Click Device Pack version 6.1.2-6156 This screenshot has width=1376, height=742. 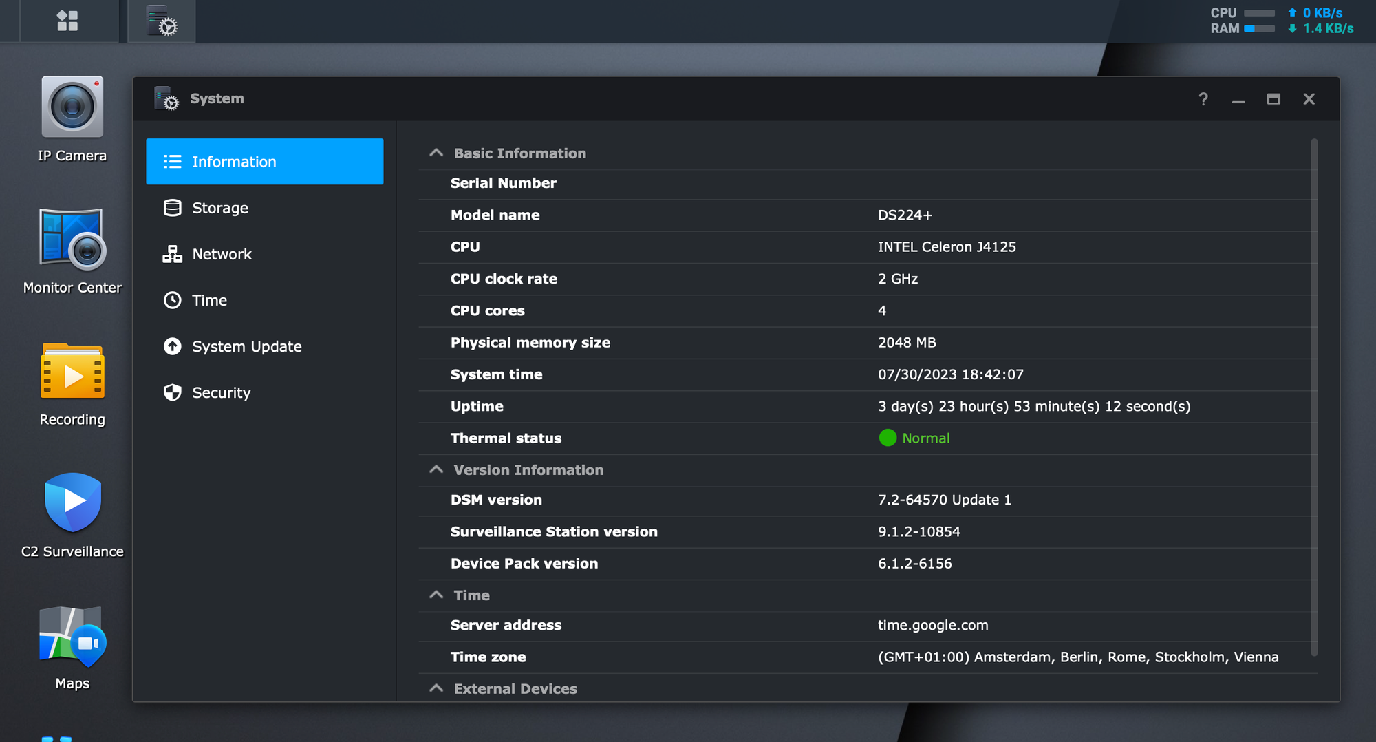click(915, 563)
